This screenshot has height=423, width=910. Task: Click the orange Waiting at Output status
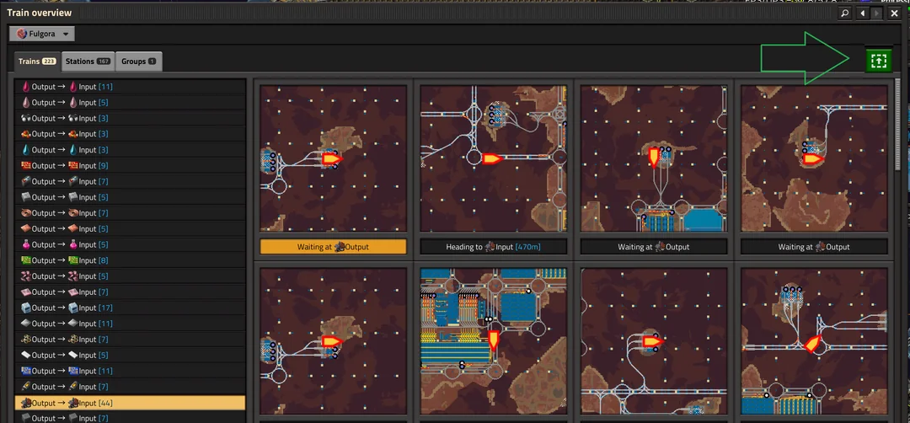click(333, 247)
